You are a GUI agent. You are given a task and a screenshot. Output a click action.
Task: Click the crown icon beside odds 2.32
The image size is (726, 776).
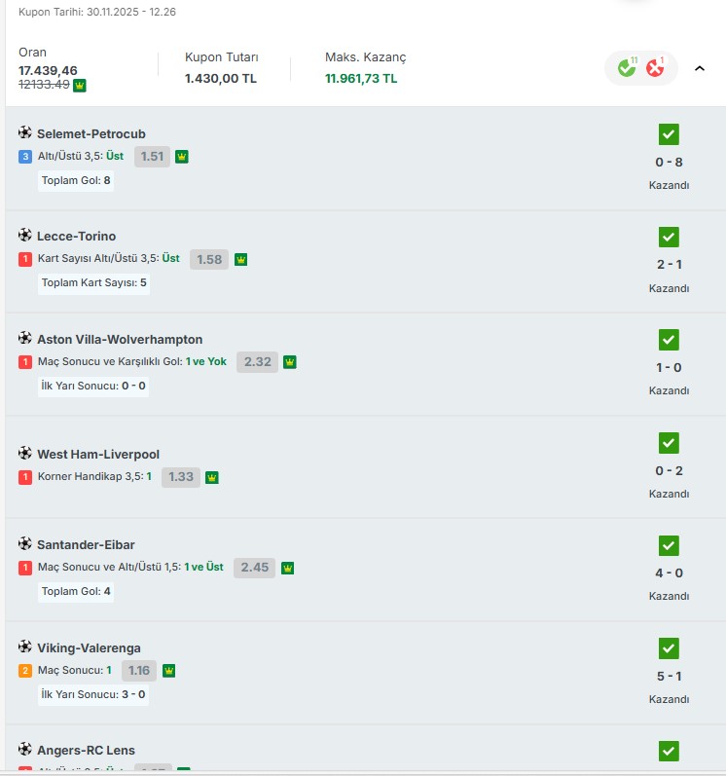[289, 362]
